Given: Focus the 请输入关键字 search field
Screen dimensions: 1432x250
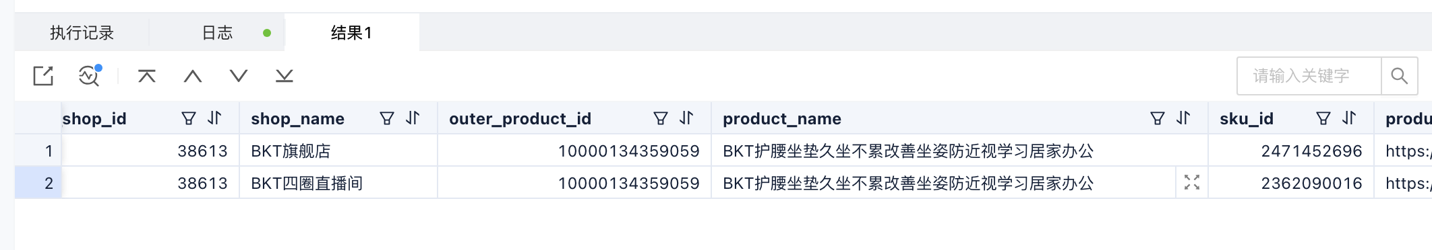Looking at the screenshot, I should pyautogui.click(x=1309, y=76).
